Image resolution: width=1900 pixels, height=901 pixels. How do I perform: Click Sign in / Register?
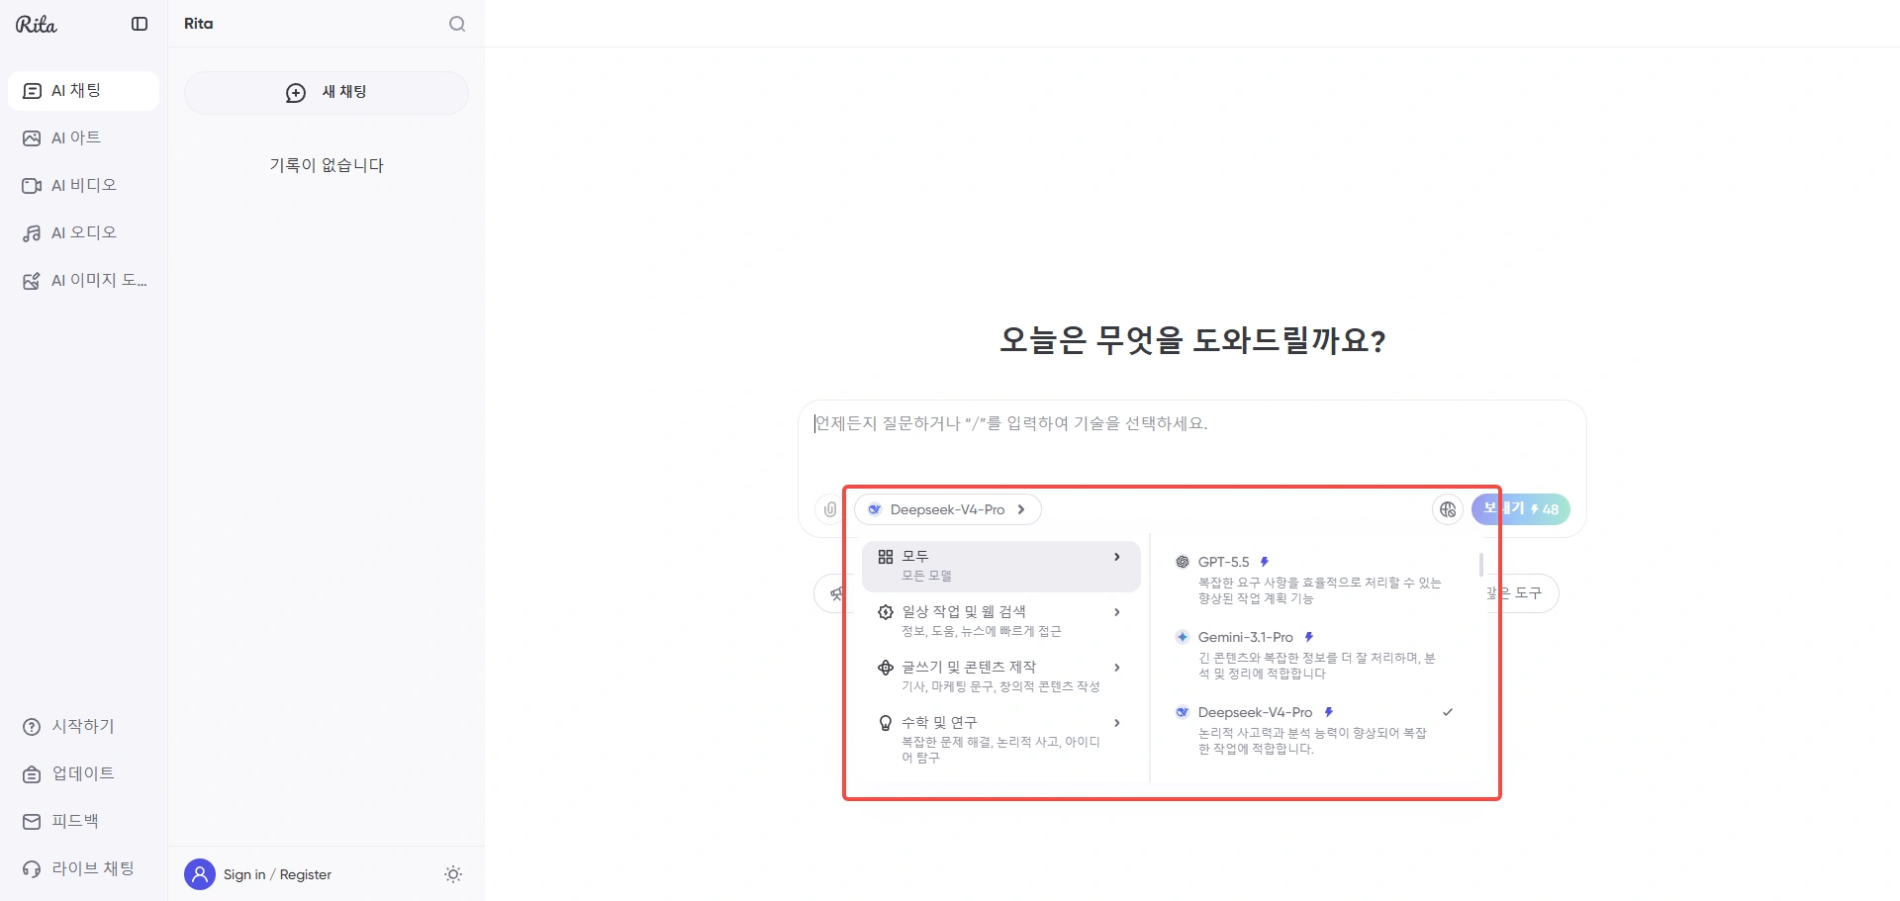(277, 874)
